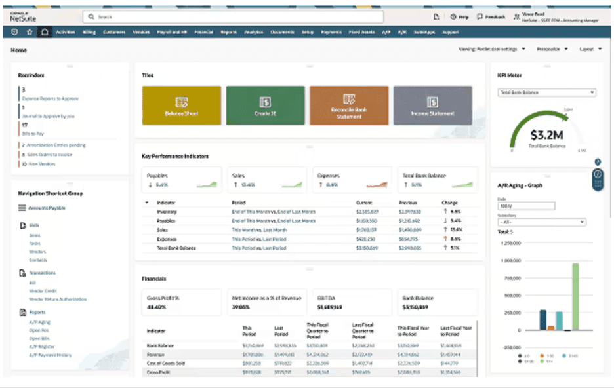Image resolution: width=614 pixels, height=388 pixels.
Task: Click the Reconcile Bank Statement tile
Action: 349,106
